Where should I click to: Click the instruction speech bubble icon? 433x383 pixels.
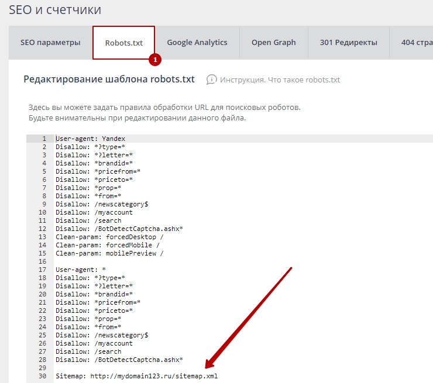pyautogui.click(x=212, y=80)
